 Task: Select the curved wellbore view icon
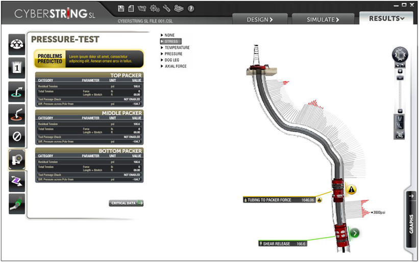coord(400,126)
